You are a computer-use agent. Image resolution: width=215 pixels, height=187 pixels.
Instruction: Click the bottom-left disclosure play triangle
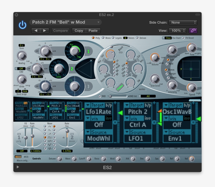click(x=18, y=167)
